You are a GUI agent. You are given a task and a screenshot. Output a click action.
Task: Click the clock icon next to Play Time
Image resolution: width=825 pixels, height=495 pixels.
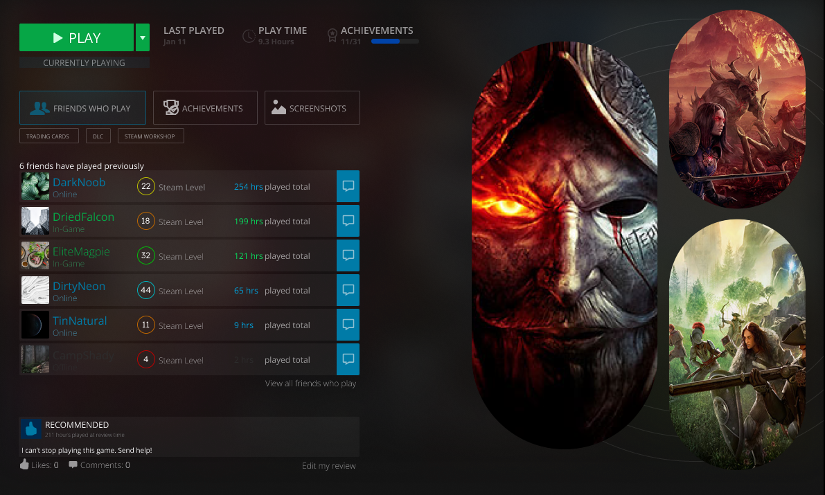pyautogui.click(x=249, y=36)
